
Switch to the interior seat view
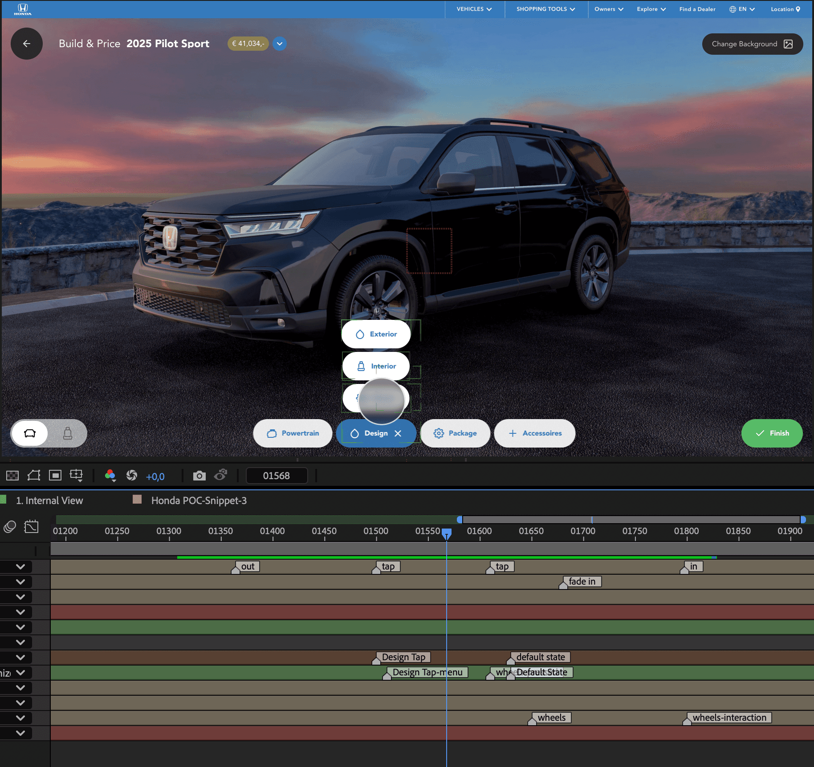(68, 433)
